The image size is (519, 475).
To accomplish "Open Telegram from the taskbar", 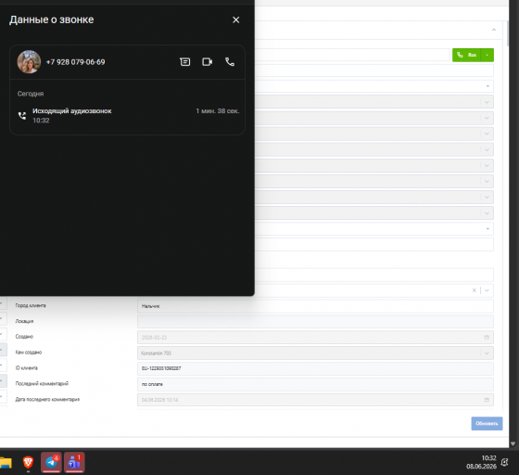I will coord(51,462).
